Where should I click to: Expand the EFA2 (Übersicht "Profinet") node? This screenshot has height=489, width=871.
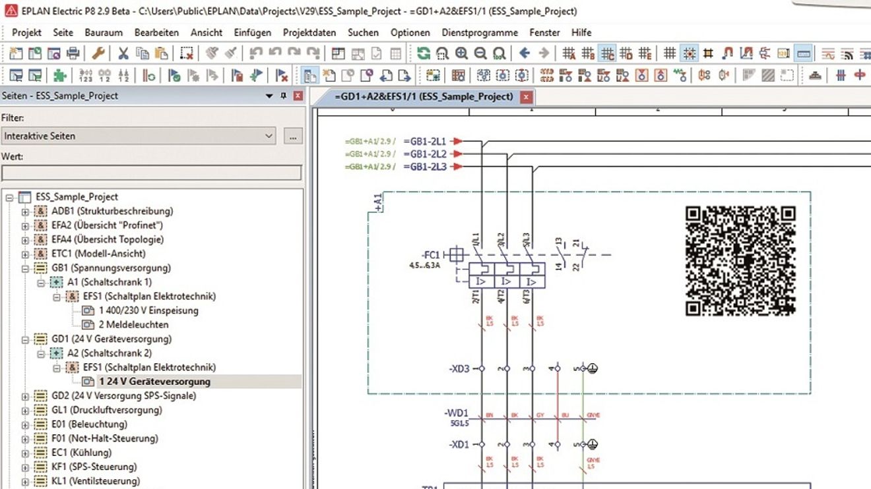[25, 225]
